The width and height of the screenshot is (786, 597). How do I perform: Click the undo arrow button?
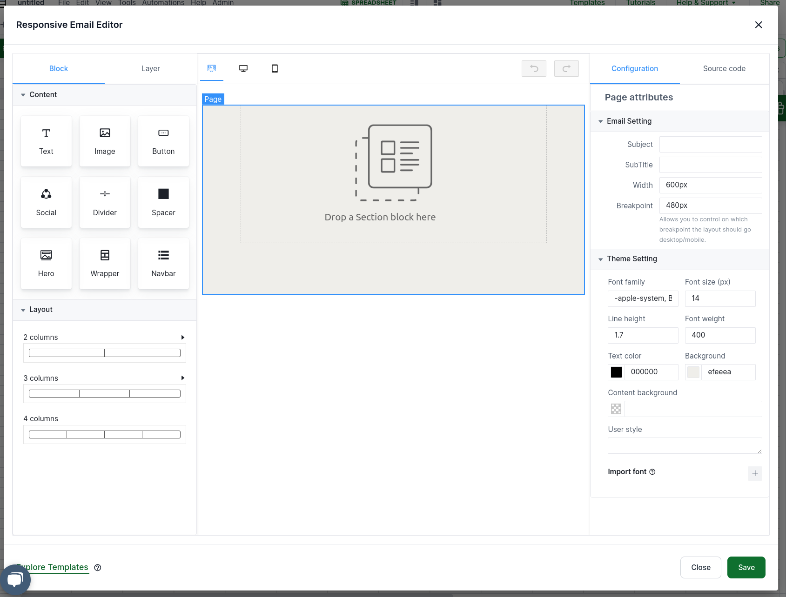[x=534, y=68]
